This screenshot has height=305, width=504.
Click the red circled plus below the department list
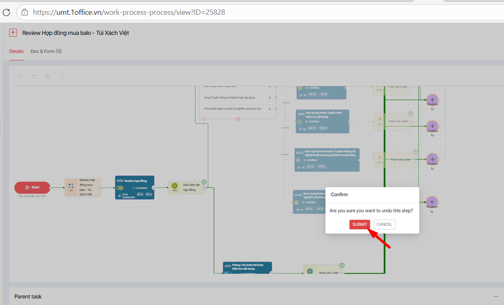pos(204,119)
